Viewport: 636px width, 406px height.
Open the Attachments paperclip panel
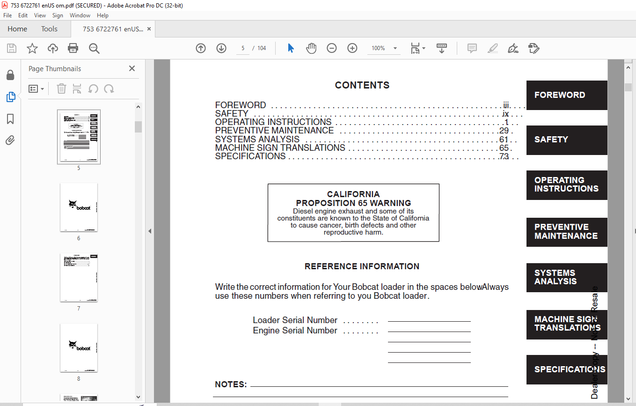[10, 140]
